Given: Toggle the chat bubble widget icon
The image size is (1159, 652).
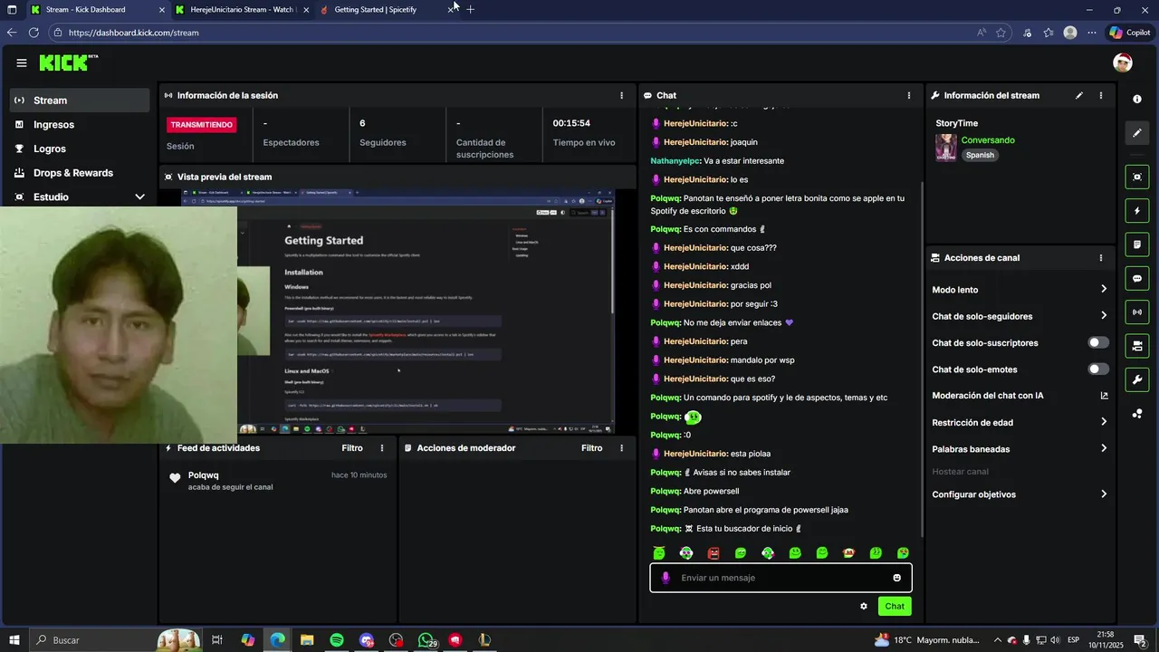Looking at the screenshot, I should (x=1137, y=279).
